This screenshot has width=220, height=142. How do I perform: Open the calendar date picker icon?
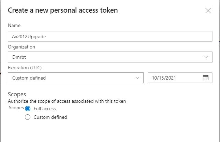pos(206,78)
